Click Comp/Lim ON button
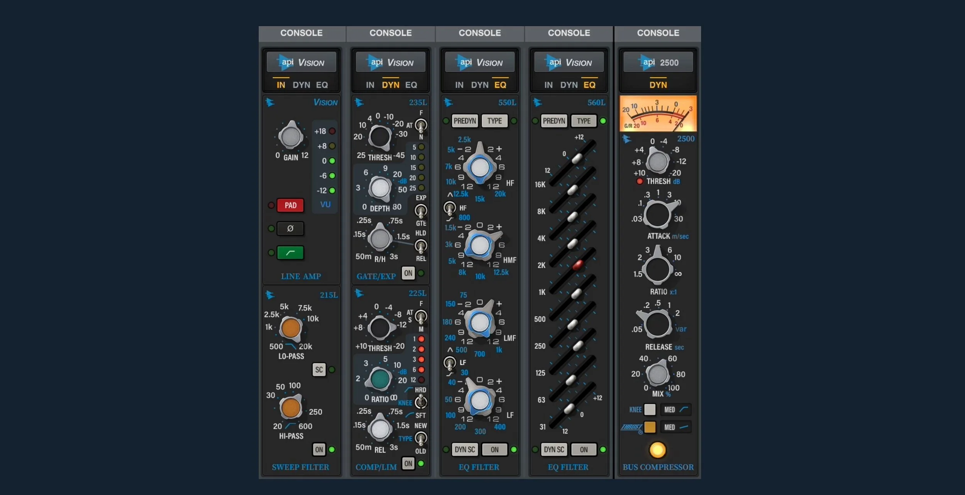The image size is (965, 495). [x=408, y=463]
